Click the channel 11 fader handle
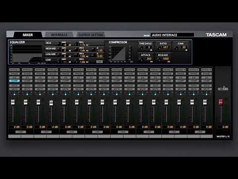 point(141,102)
